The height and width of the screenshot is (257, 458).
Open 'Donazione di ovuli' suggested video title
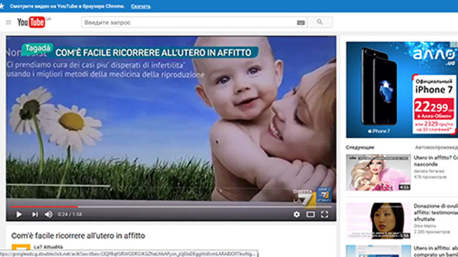click(x=436, y=212)
